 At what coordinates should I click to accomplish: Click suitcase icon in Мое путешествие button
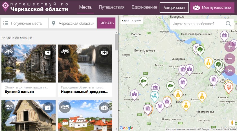click(196, 7)
